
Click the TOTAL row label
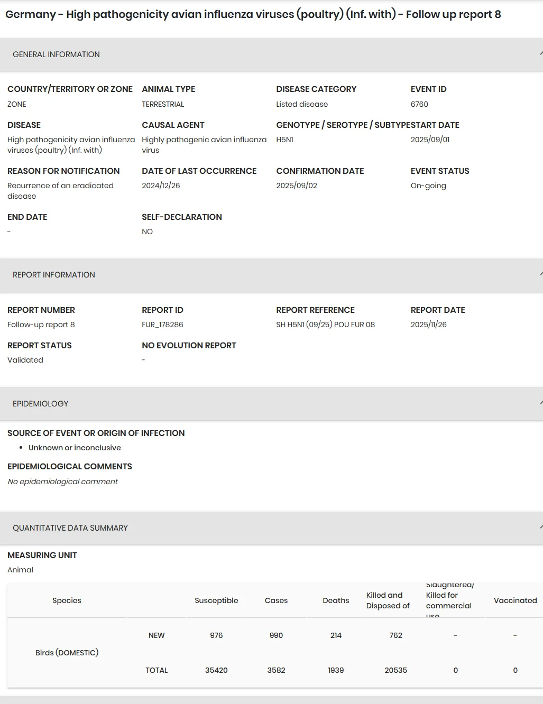click(x=157, y=670)
